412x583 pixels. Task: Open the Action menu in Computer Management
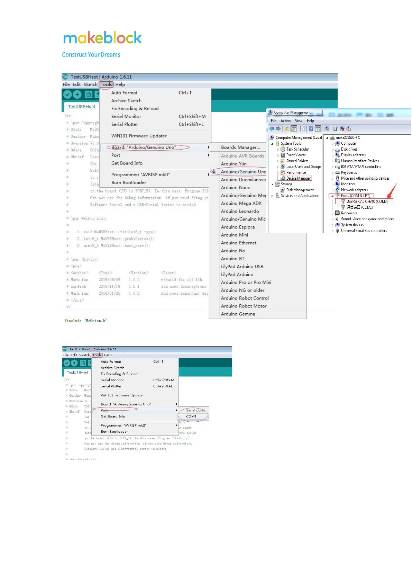coord(285,121)
